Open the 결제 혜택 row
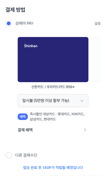The width and height of the screenshot is (105, 176). (52, 130)
